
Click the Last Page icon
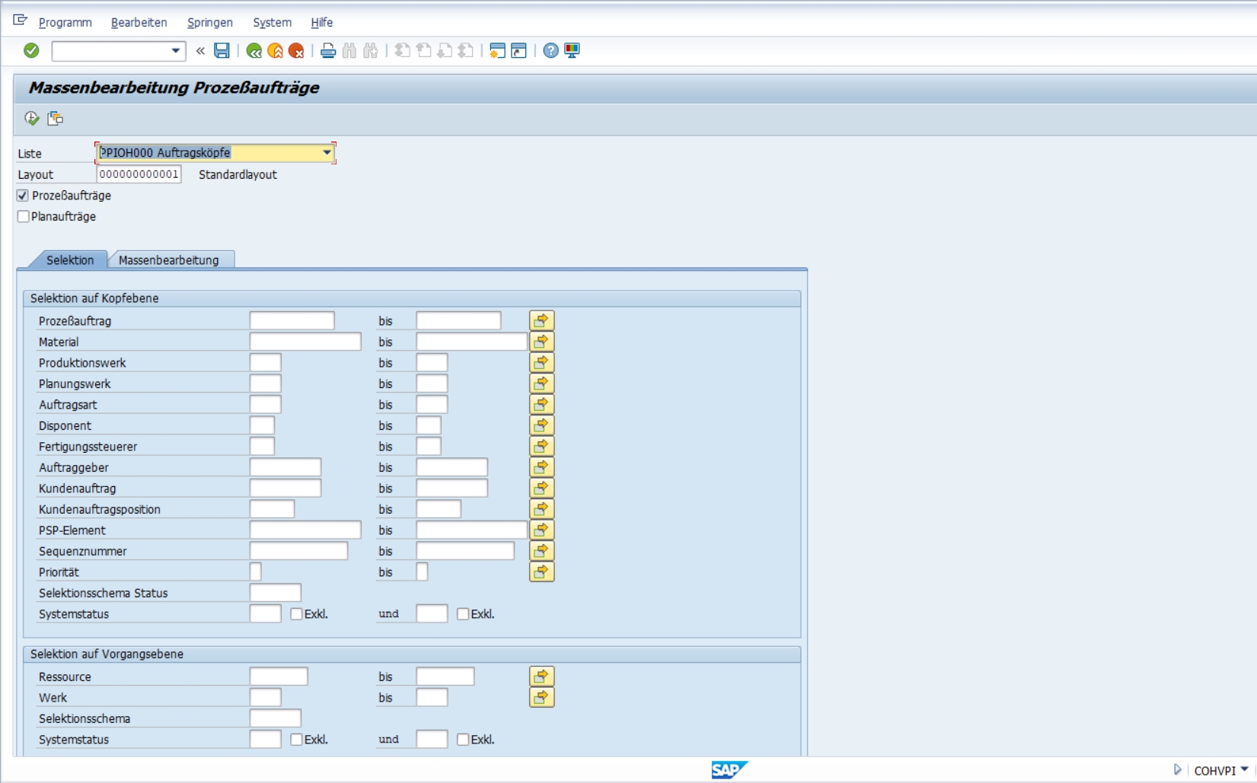(x=466, y=50)
